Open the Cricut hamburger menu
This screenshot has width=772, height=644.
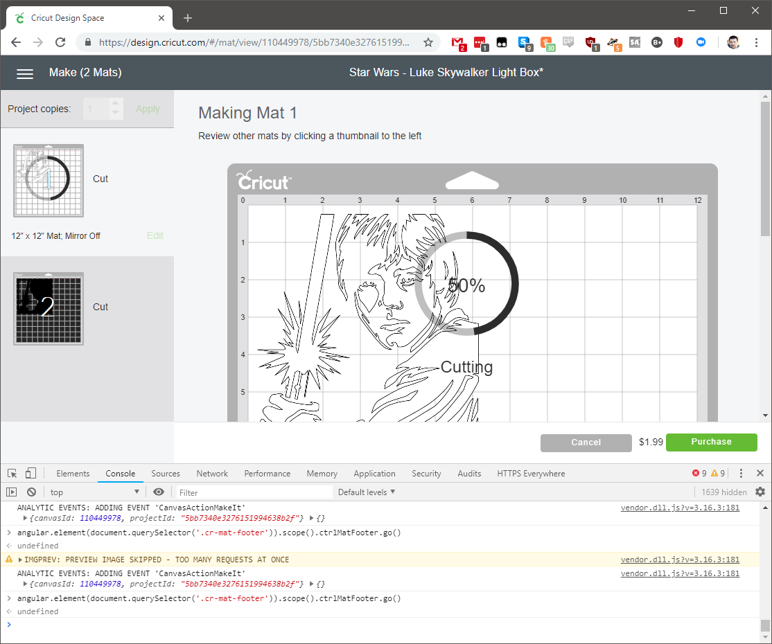click(x=25, y=73)
